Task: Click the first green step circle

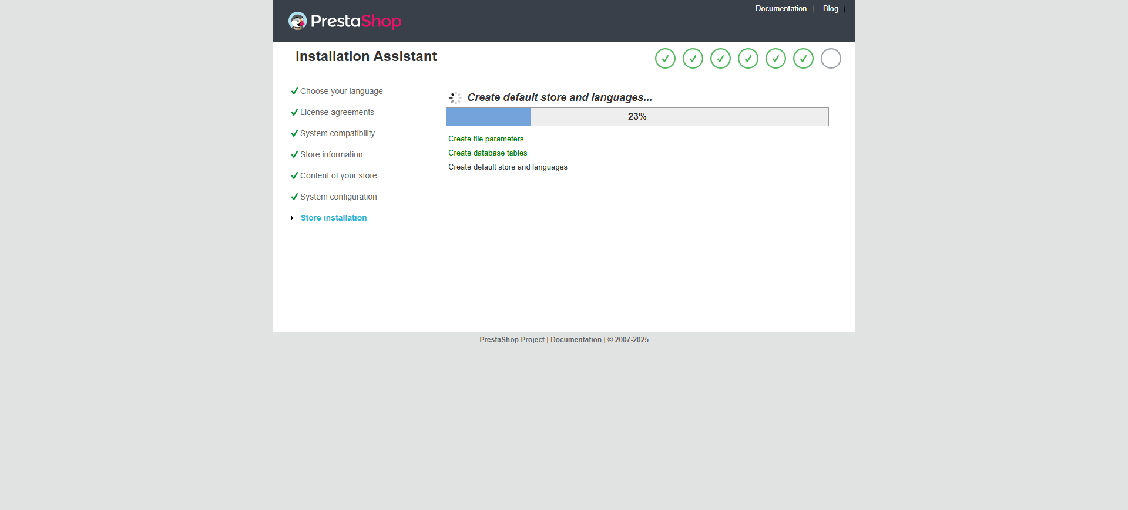Action: click(665, 59)
